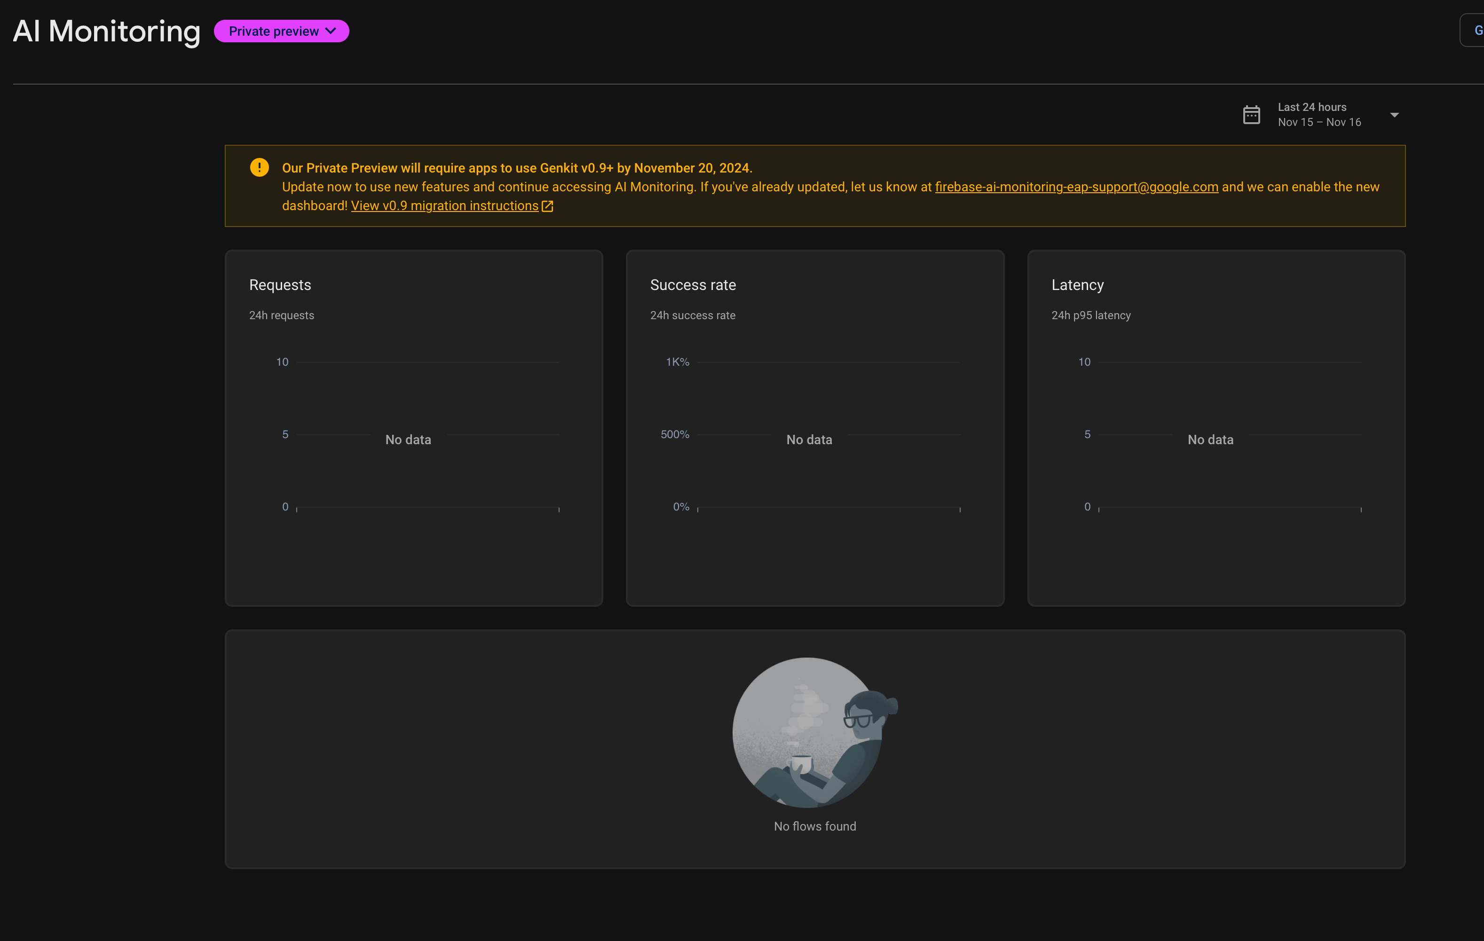Click the No flows found text label
This screenshot has width=1484, height=941.
(x=815, y=826)
